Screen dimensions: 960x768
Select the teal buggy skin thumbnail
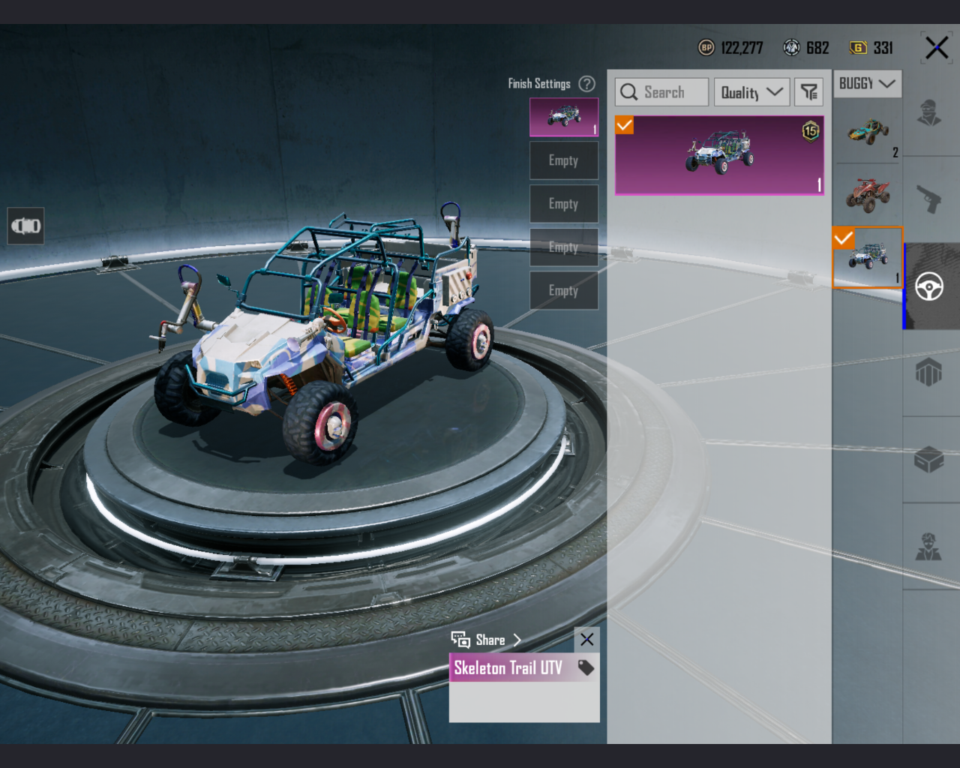(868, 131)
